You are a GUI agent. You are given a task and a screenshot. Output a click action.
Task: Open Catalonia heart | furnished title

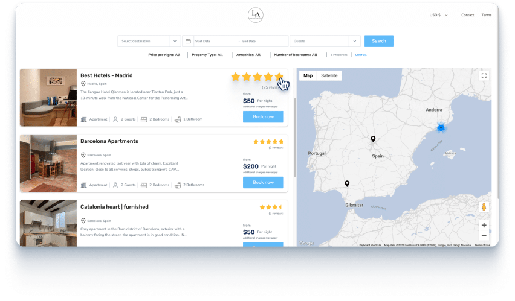(114, 207)
